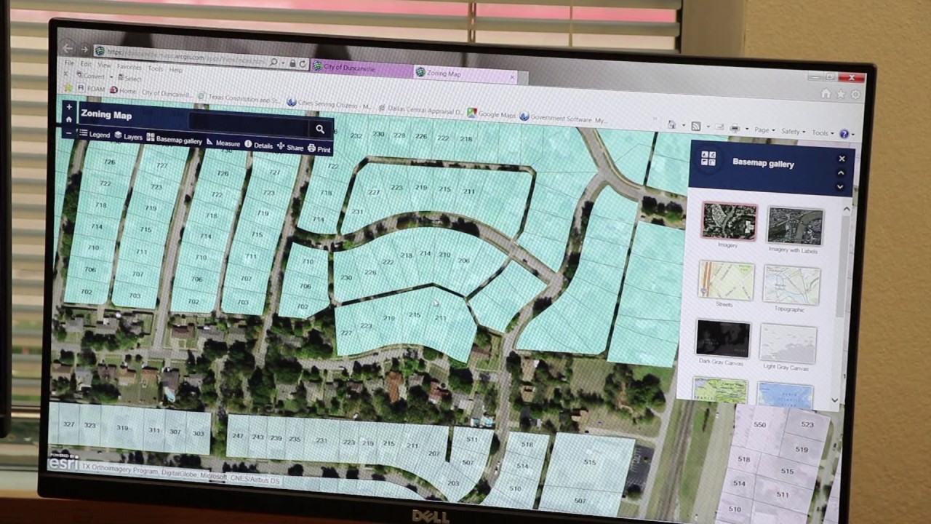Viewport: 931px width, 524px height.
Task: Open the Page dropdown menu
Action: click(x=764, y=130)
